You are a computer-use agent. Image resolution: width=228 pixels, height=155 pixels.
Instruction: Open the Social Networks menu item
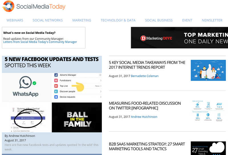48,20
